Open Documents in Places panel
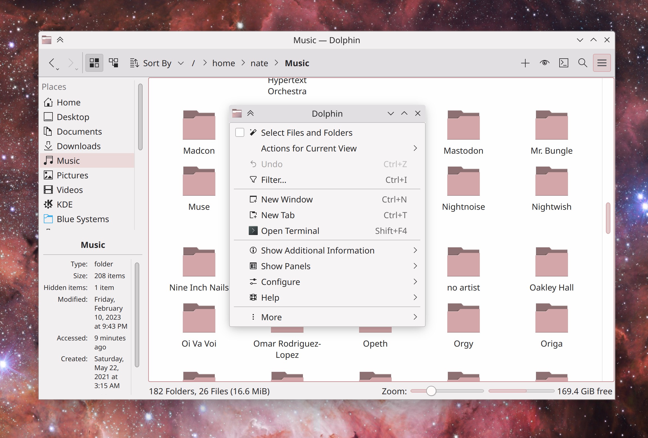This screenshot has height=438, width=648. (87, 132)
